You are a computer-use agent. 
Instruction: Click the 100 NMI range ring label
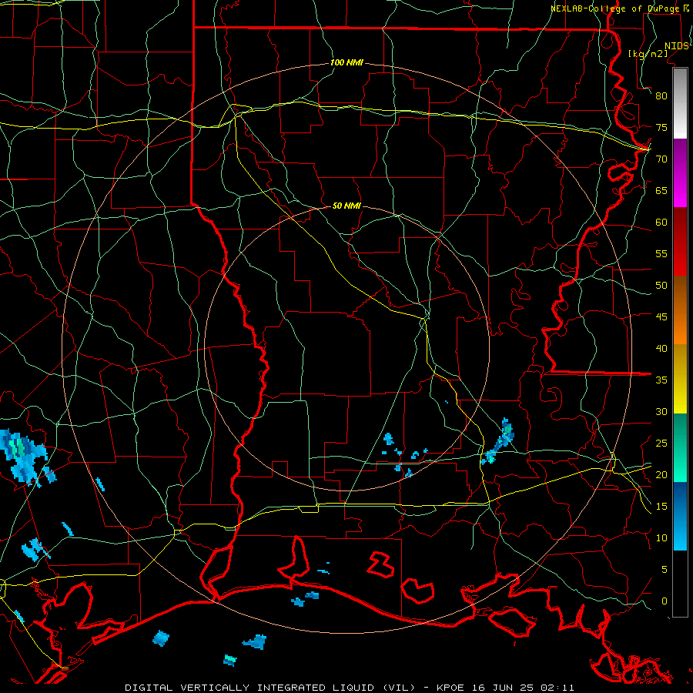[346, 63]
